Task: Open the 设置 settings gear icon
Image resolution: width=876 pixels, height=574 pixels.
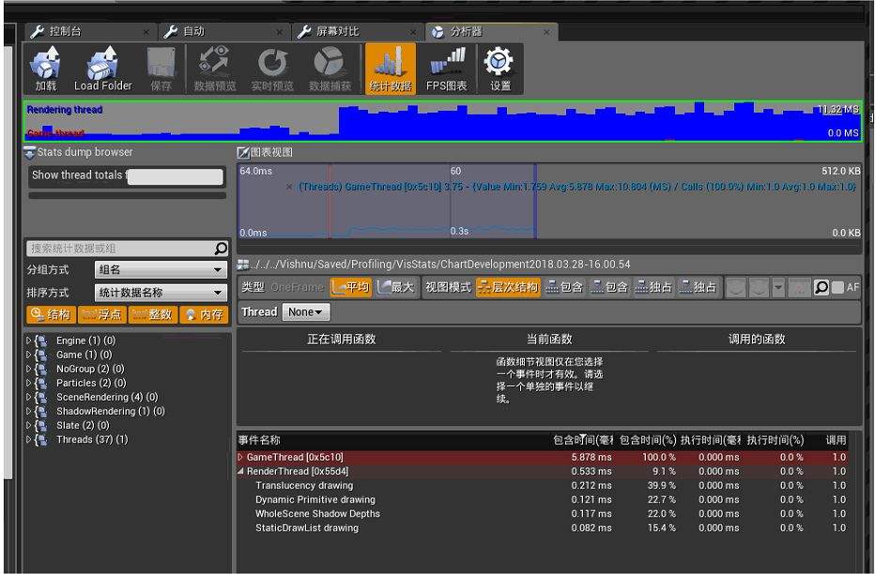Action: point(499,69)
